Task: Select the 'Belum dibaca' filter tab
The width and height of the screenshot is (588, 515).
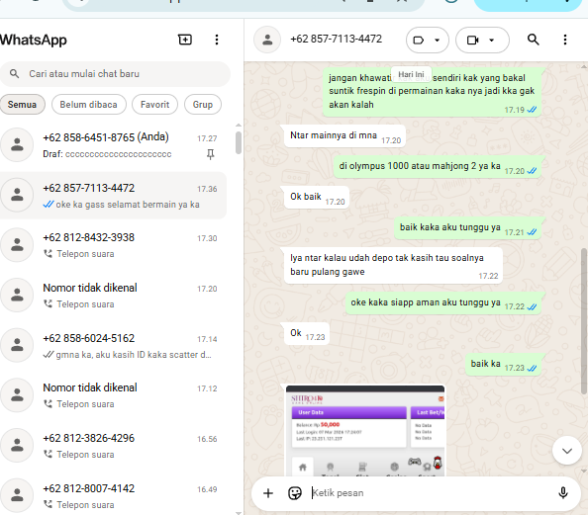Action: point(88,105)
